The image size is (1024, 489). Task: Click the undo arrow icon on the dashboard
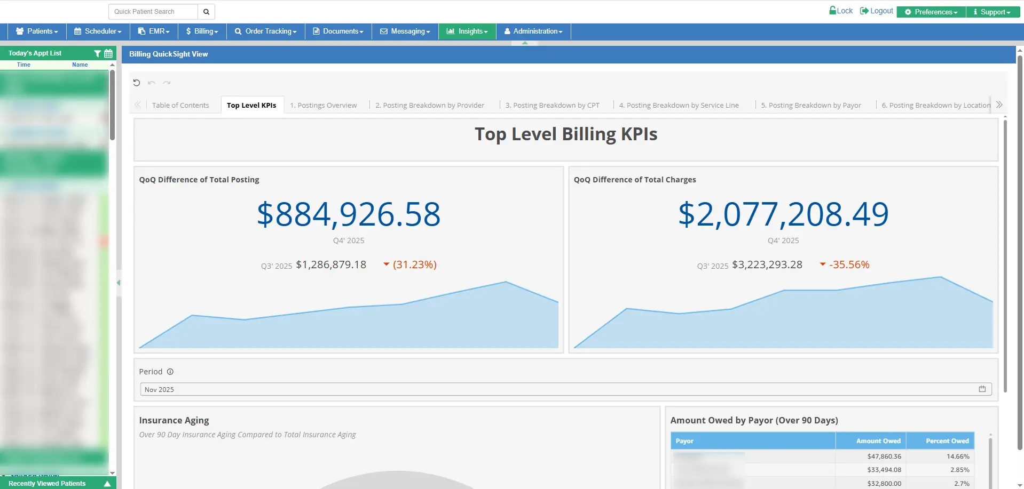click(152, 83)
